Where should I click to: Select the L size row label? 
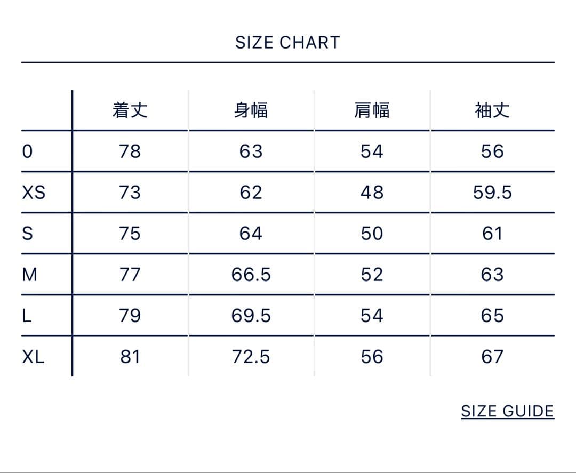pyautogui.click(x=27, y=316)
